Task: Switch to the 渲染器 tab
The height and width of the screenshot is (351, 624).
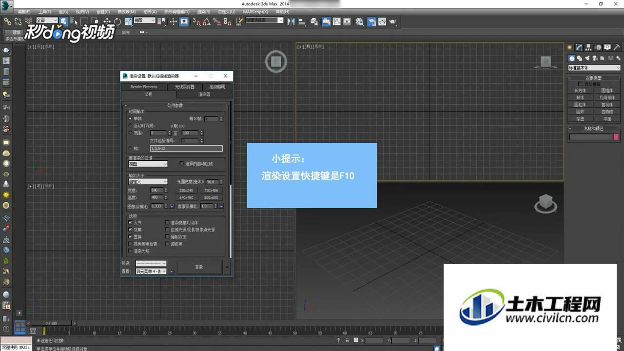Action: pyautogui.click(x=204, y=94)
